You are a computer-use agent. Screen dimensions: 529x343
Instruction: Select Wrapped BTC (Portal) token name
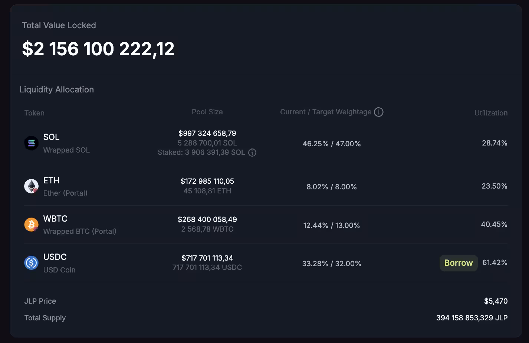tap(80, 231)
